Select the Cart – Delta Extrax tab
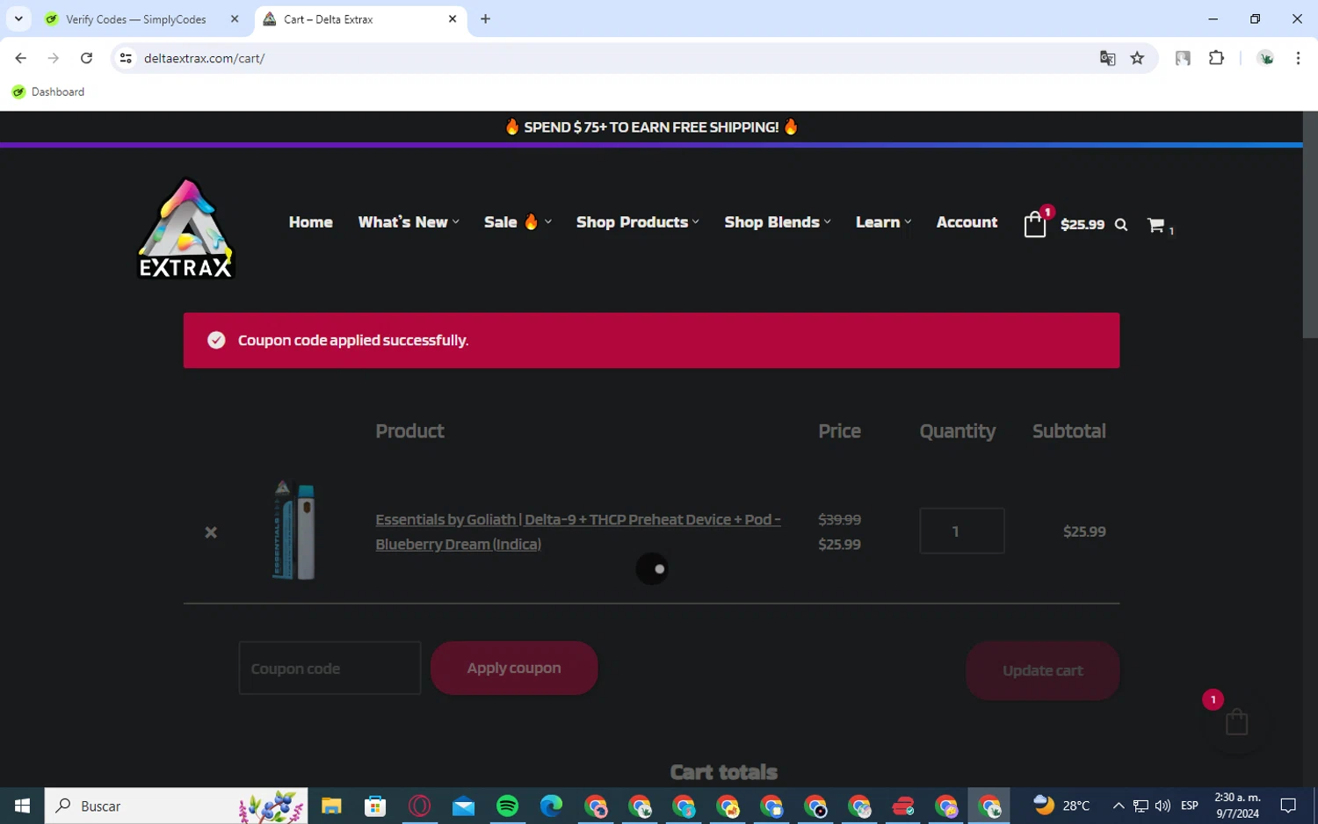The image size is (1318, 824). point(328,19)
